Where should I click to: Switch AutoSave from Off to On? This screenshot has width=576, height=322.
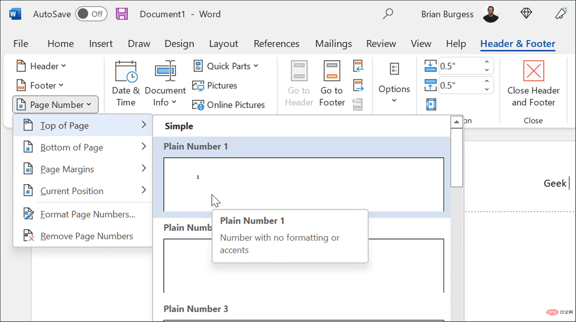(x=91, y=13)
